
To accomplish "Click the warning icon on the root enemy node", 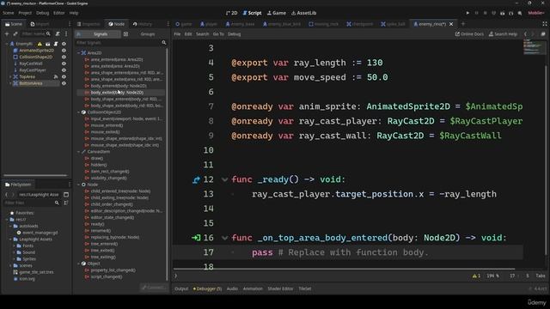I will (40, 44).
